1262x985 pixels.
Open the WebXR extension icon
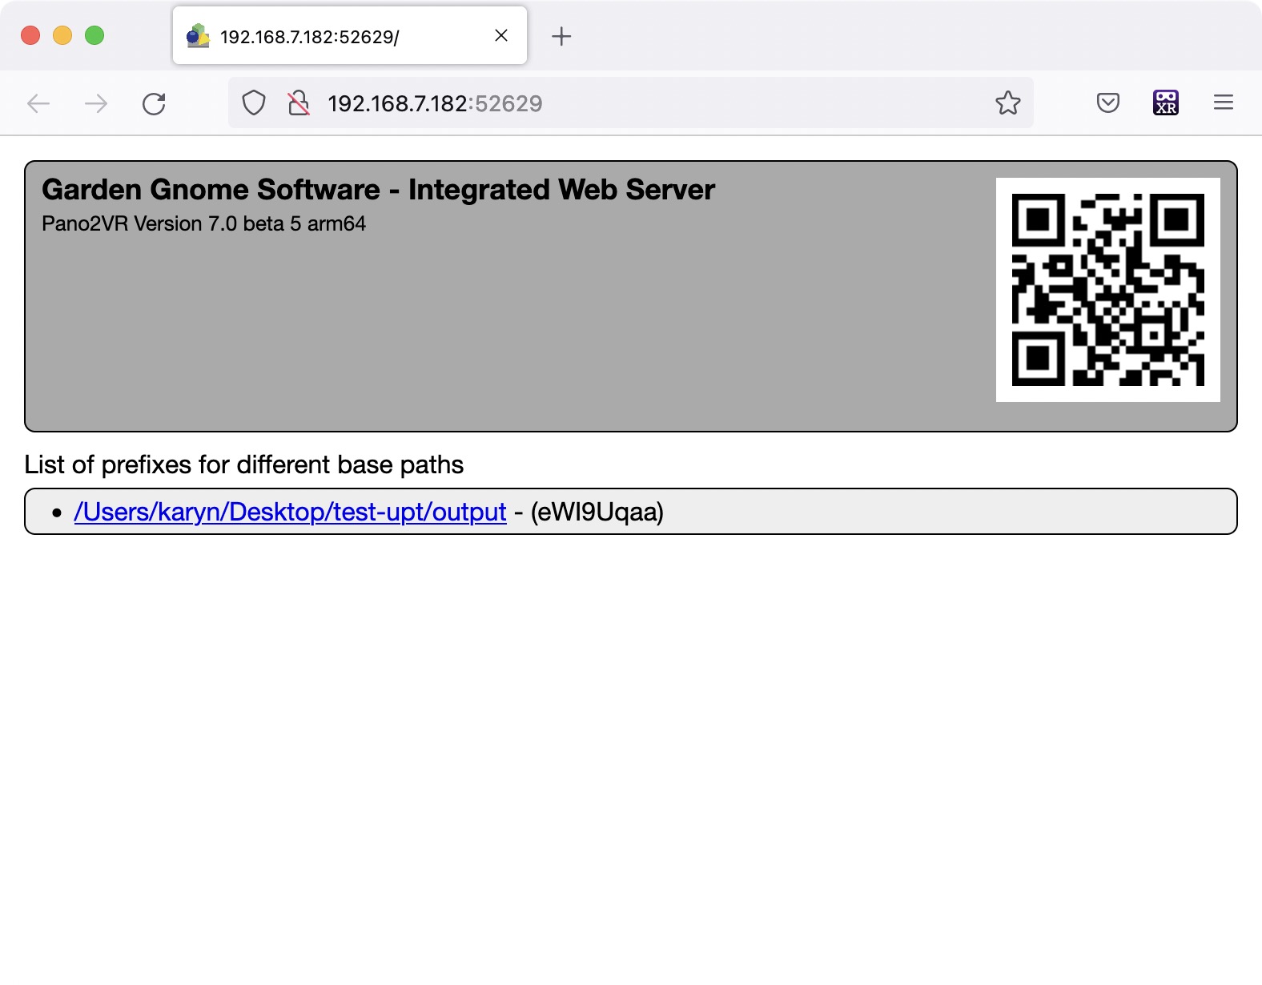pyautogui.click(x=1165, y=103)
